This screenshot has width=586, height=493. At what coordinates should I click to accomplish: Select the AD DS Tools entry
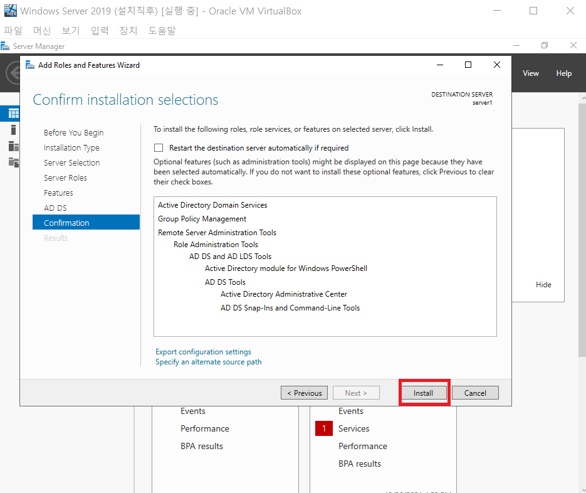pos(225,282)
